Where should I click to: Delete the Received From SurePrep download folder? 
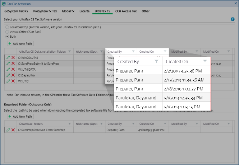pos(13,129)
